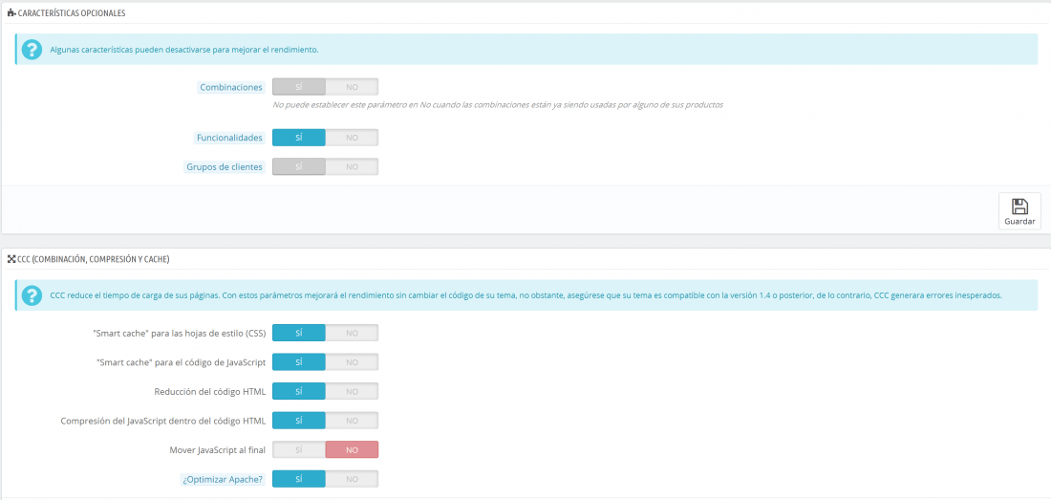Click the Reducción del código HTML label

tap(210, 391)
